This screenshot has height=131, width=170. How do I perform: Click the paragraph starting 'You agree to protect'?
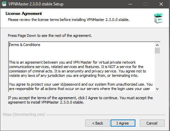[81, 87]
